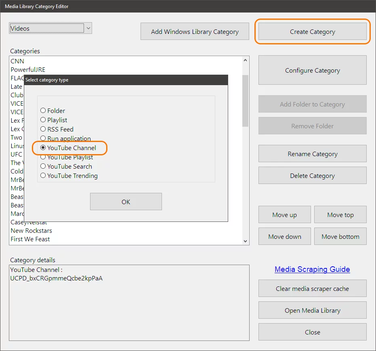This screenshot has width=376, height=351.
Task: Confirm category type with OK
Action: 126,202
